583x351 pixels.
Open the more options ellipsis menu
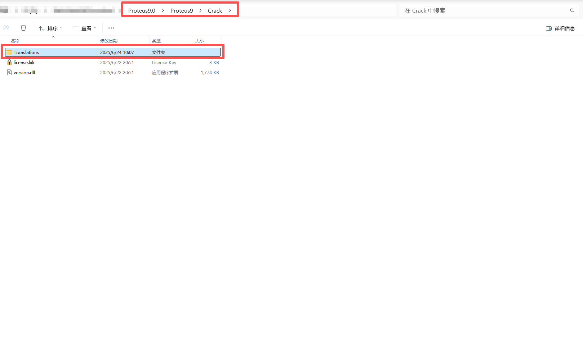click(x=111, y=28)
